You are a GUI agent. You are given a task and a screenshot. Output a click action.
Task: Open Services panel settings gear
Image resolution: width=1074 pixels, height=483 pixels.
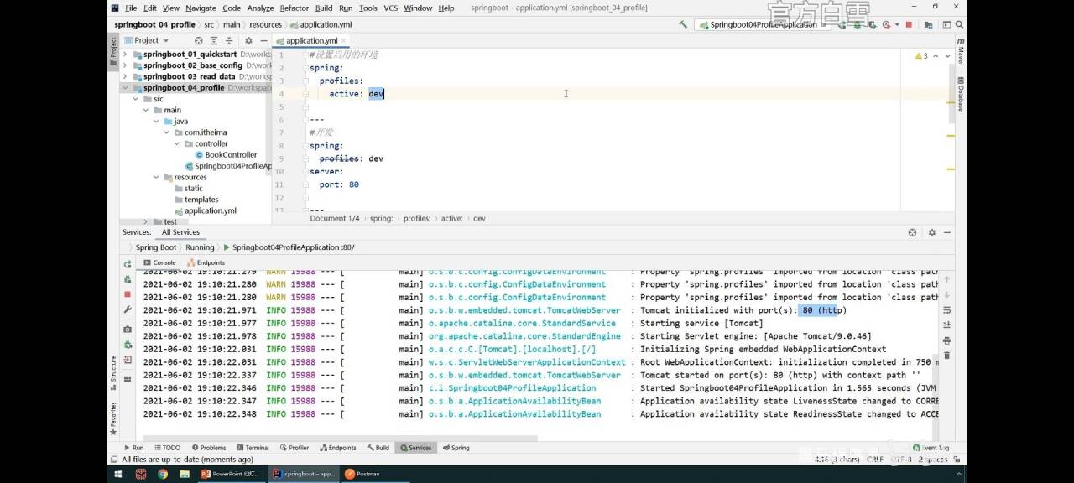(932, 232)
